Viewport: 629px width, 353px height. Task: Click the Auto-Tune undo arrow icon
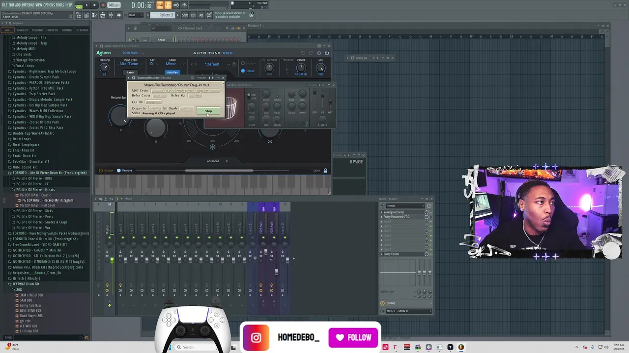303,53
